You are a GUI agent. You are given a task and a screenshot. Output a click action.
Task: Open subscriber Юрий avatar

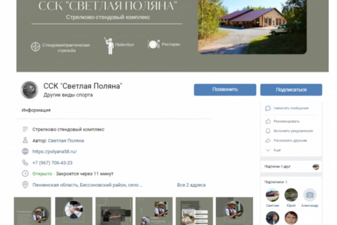291,195
